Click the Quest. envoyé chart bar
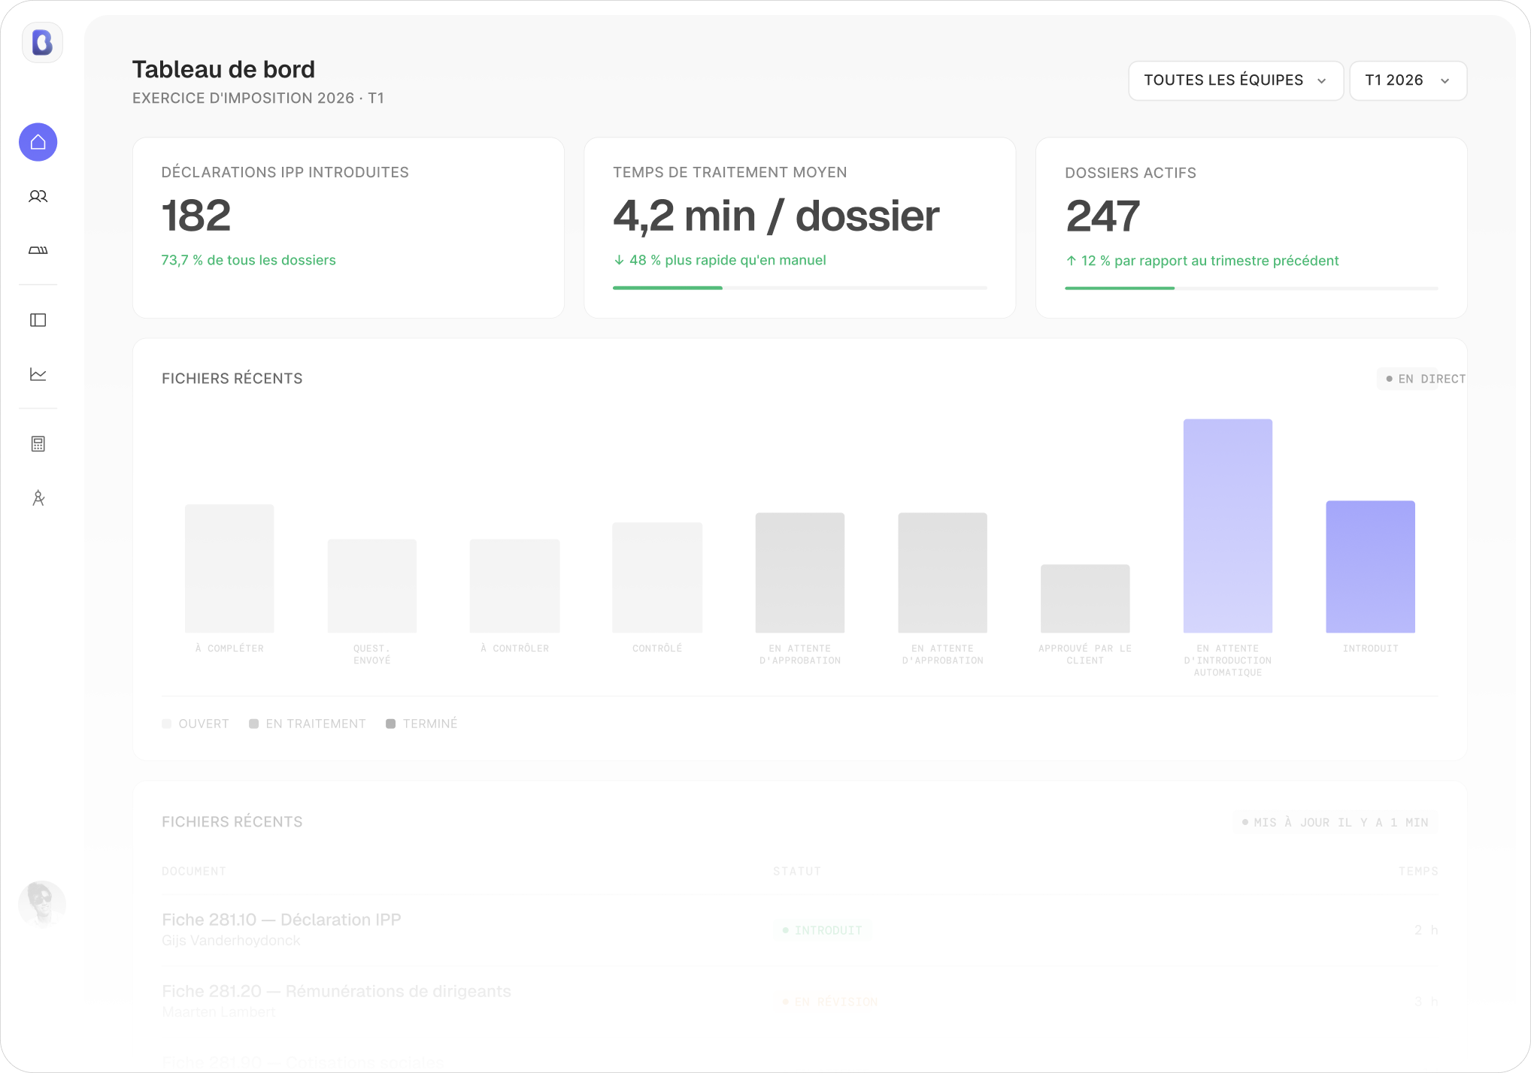1531x1073 pixels. coord(372,586)
